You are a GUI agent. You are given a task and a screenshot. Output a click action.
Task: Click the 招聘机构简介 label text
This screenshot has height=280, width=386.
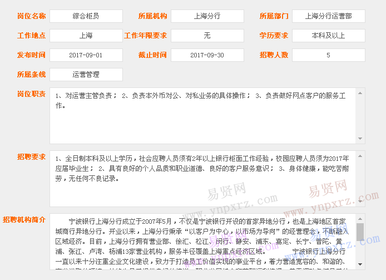pyautogui.click(x=23, y=219)
